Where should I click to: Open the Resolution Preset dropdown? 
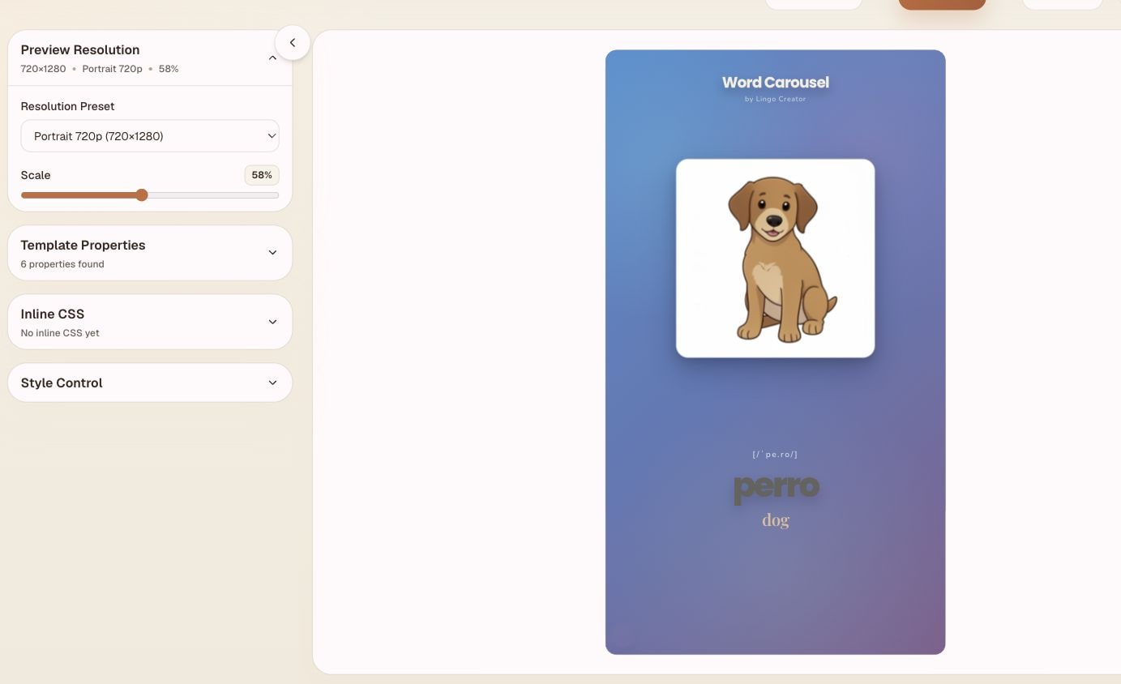coord(150,136)
